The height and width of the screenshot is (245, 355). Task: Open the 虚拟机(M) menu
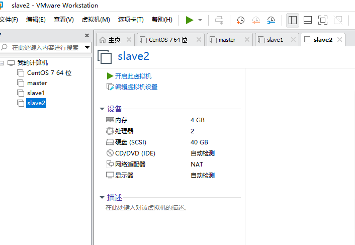(x=96, y=20)
